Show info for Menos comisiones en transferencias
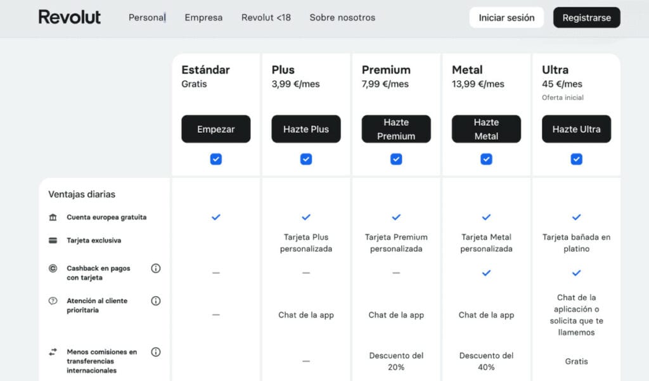The width and height of the screenshot is (649, 381). (156, 352)
